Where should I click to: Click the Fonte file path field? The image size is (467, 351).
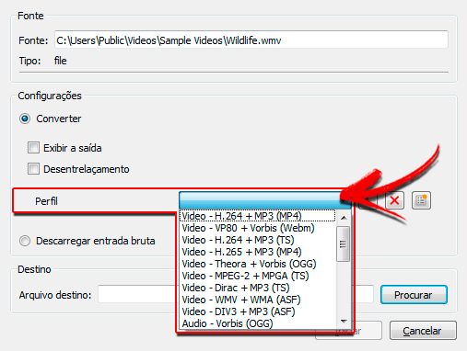pos(251,40)
